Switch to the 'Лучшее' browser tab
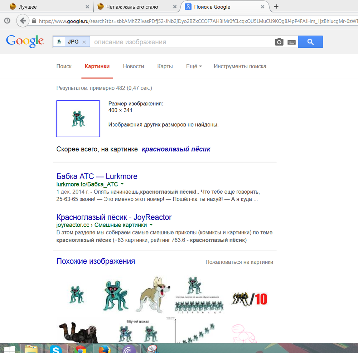This screenshot has width=358, height=353. pyautogui.click(x=47, y=7)
